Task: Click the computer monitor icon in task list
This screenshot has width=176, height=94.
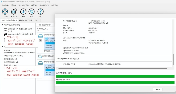Action: tap(5, 30)
